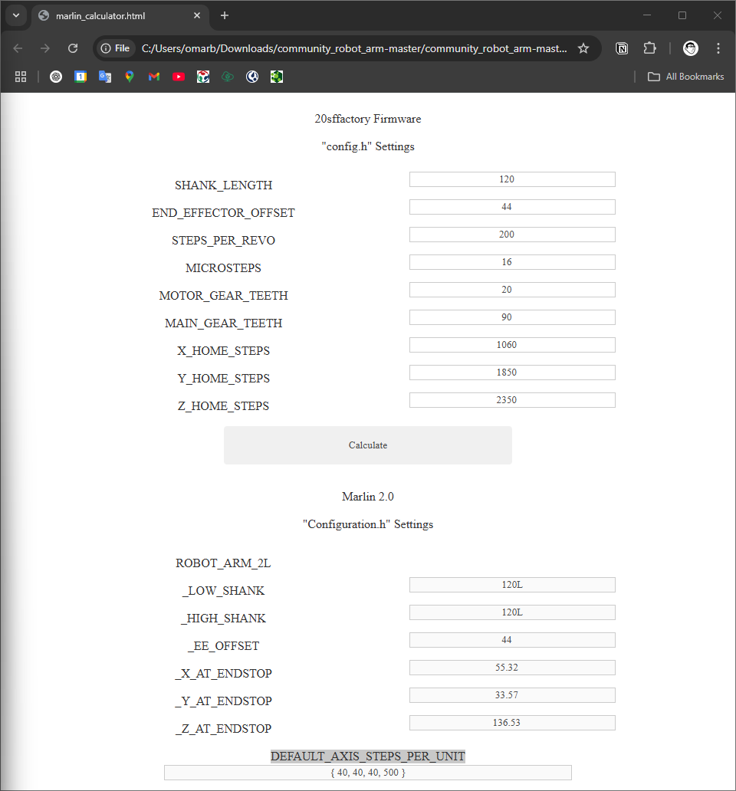This screenshot has height=791, width=736.
Task: Open the apps grid shortcut
Action: (x=21, y=77)
